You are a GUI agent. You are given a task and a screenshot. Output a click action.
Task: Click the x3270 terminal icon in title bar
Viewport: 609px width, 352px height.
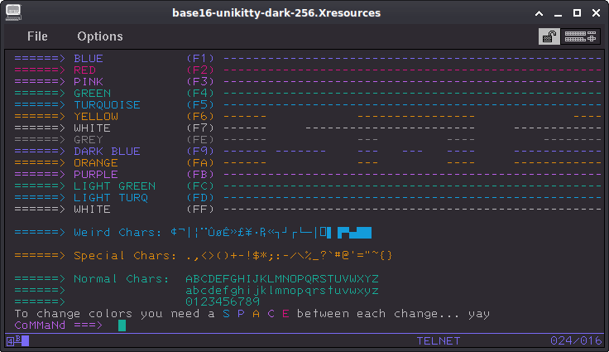tap(13, 12)
